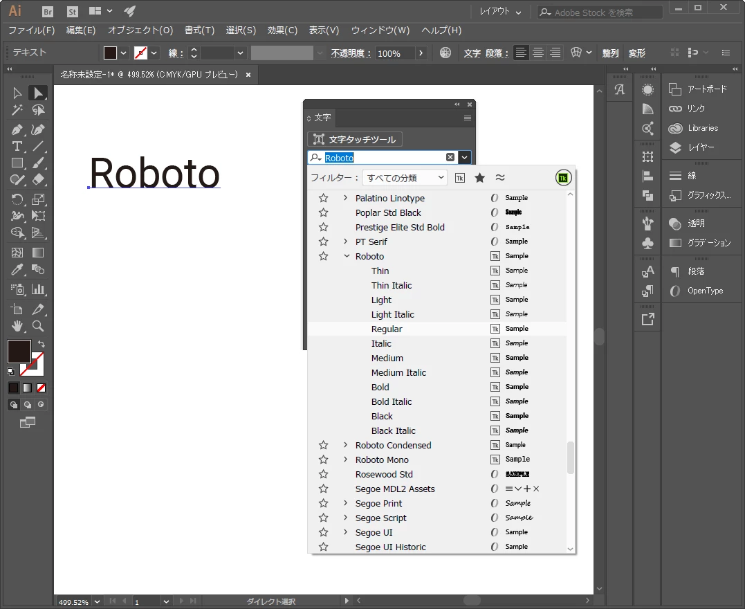Favorite the Rosewood Std star
Viewport: 745px width, 609px height.
pyautogui.click(x=324, y=474)
